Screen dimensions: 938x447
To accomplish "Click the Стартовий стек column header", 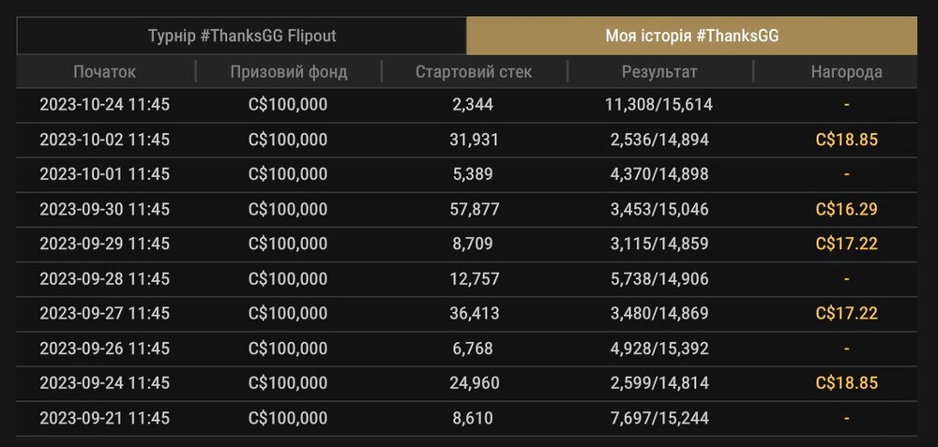I will pyautogui.click(x=473, y=72).
